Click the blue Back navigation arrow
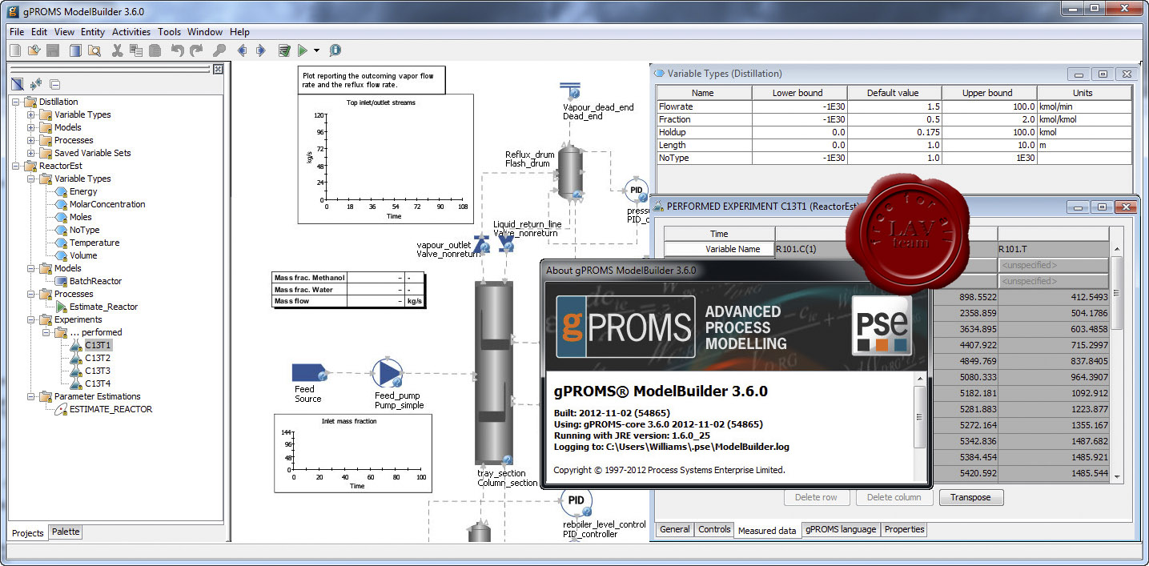 (242, 50)
